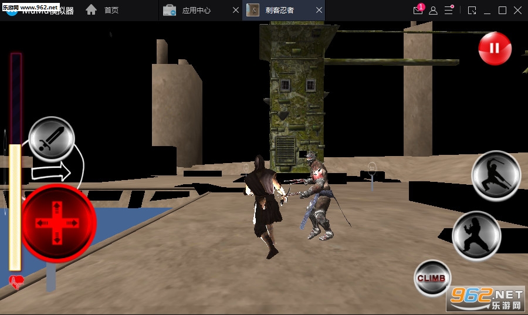Minimize the emulator window
Screen dimensions: 528x315
click(487, 13)
